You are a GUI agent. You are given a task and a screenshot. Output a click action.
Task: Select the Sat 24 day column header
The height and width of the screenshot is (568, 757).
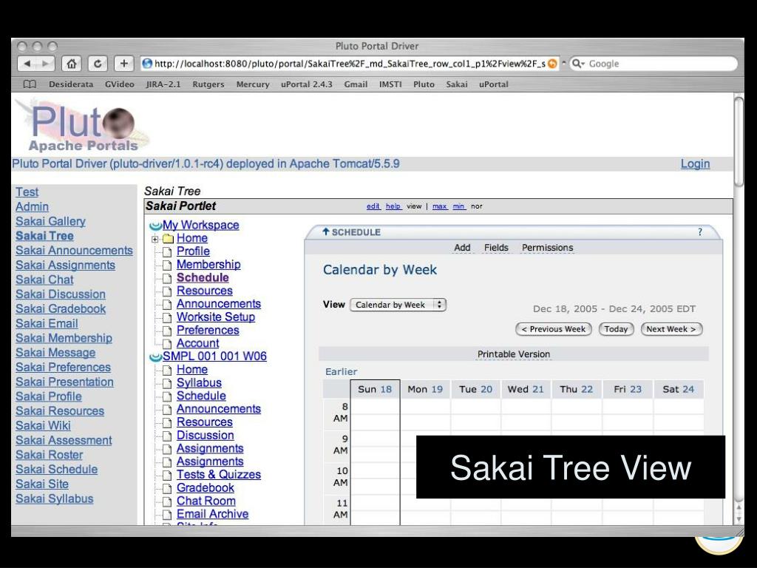679,389
